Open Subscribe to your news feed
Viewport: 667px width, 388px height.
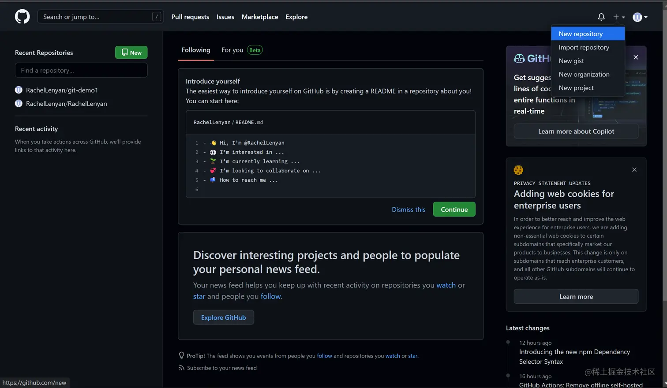pyautogui.click(x=222, y=368)
